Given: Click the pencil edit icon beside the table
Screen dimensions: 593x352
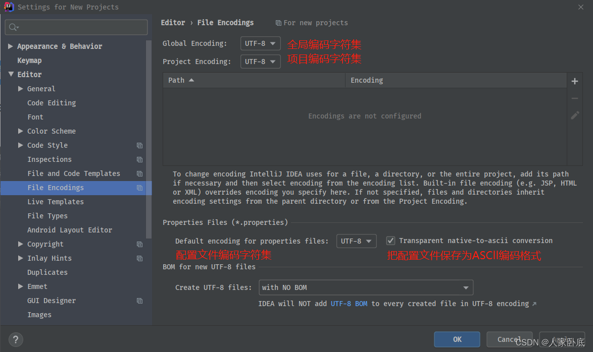Looking at the screenshot, I should coord(575,115).
